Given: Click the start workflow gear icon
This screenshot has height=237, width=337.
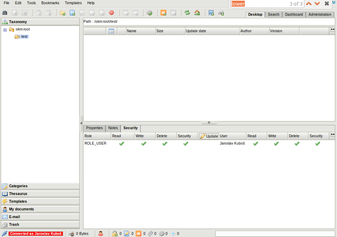Looking at the screenshot, I should (150, 13).
